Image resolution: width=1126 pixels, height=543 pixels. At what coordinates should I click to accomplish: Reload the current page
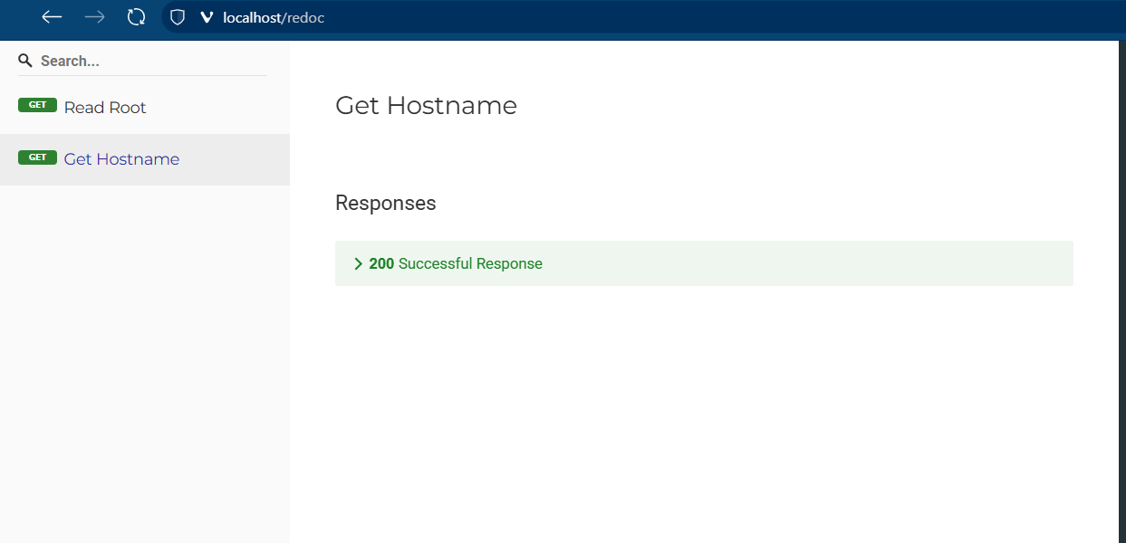(136, 17)
